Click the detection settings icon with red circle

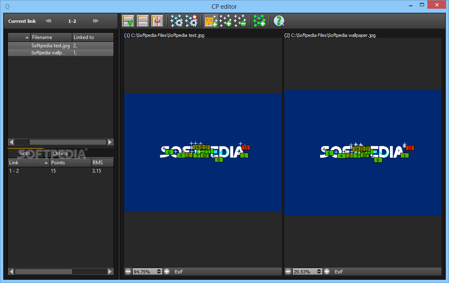coord(191,21)
